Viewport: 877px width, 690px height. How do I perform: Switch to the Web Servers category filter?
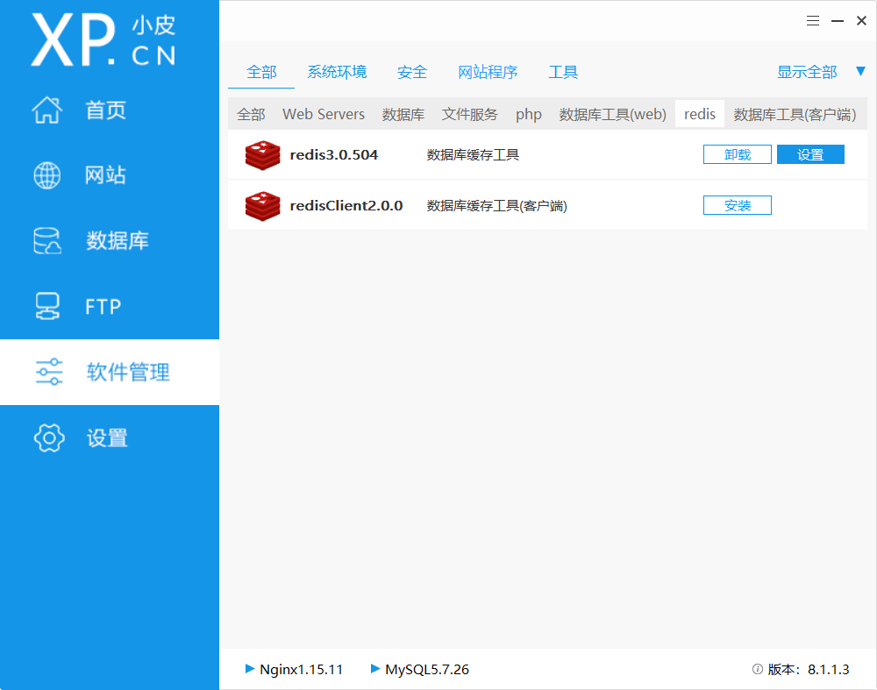(323, 114)
